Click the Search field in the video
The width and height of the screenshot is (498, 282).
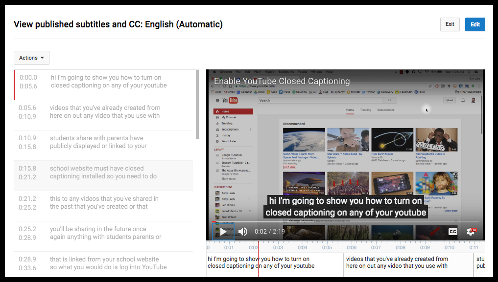click(321, 100)
